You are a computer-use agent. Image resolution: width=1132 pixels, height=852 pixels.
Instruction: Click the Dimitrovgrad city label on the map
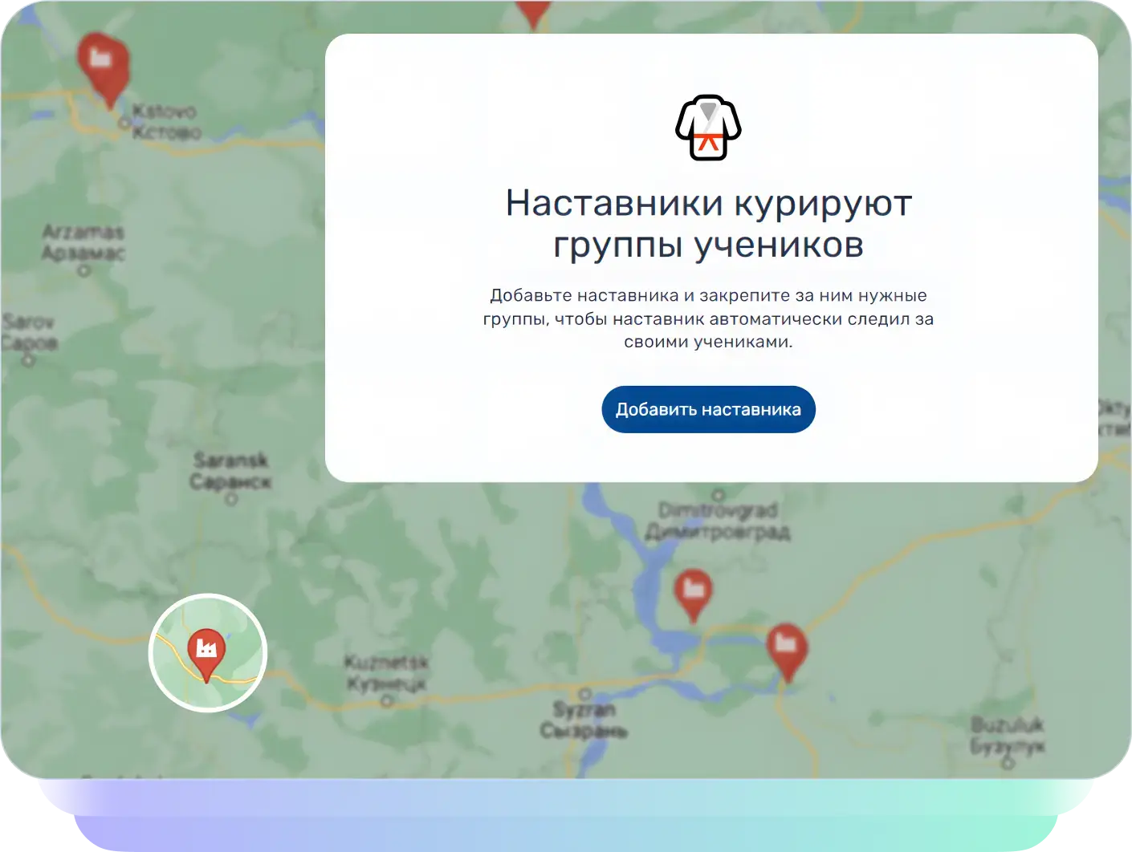[x=718, y=521]
